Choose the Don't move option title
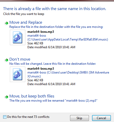This screenshot has height=122, width=114. pyautogui.click(x=20, y=59)
